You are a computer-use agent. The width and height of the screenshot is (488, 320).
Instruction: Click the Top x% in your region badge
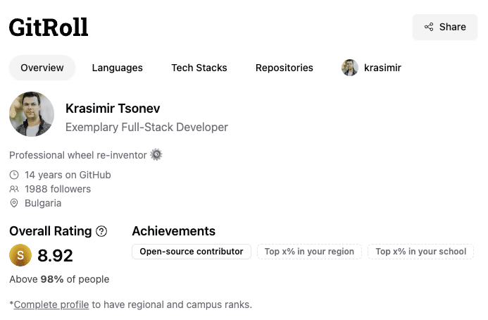[x=309, y=252]
